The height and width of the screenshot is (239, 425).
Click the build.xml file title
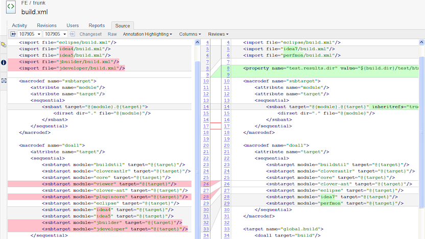pyautogui.click(x=34, y=12)
